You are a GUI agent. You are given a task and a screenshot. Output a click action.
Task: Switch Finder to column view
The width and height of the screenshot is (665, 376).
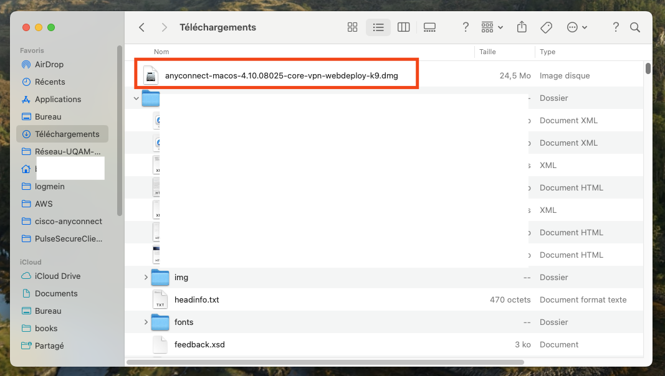[403, 27]
